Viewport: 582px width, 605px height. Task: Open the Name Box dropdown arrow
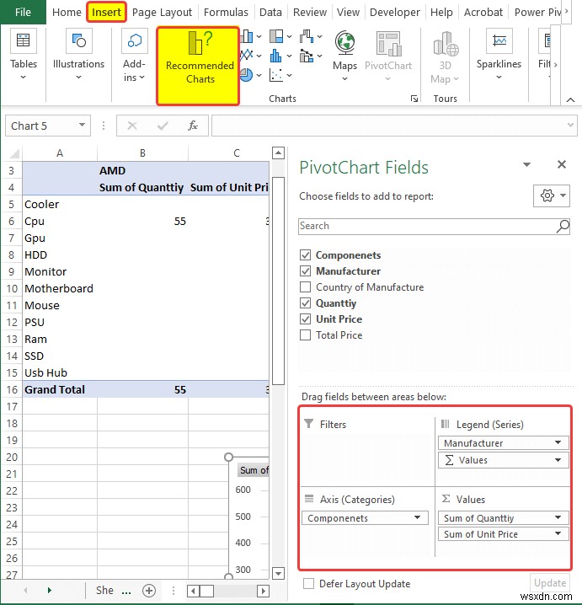coord(82,125)
